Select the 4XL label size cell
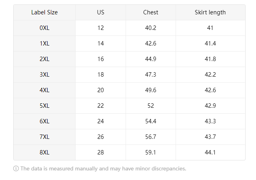Screen dimensions: 256x180 point(44,90)
